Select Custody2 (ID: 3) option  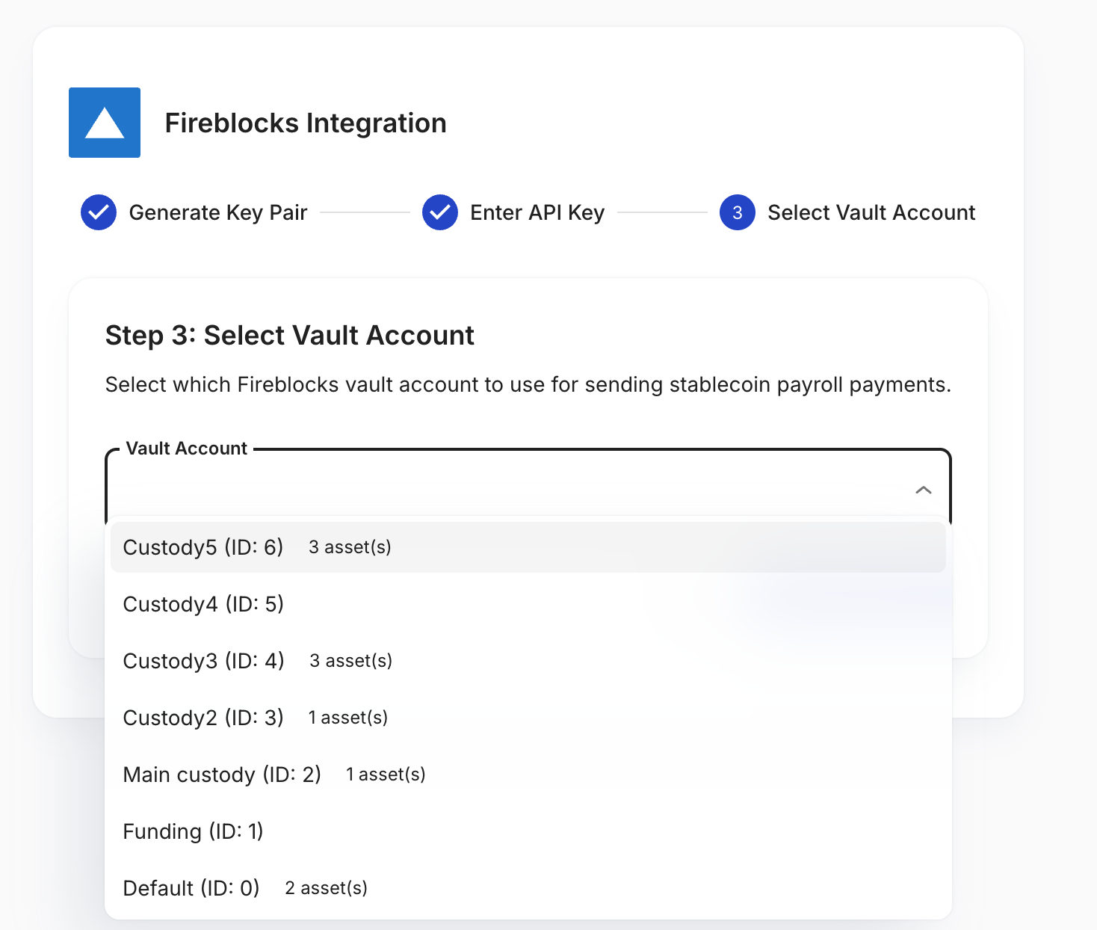528,718
